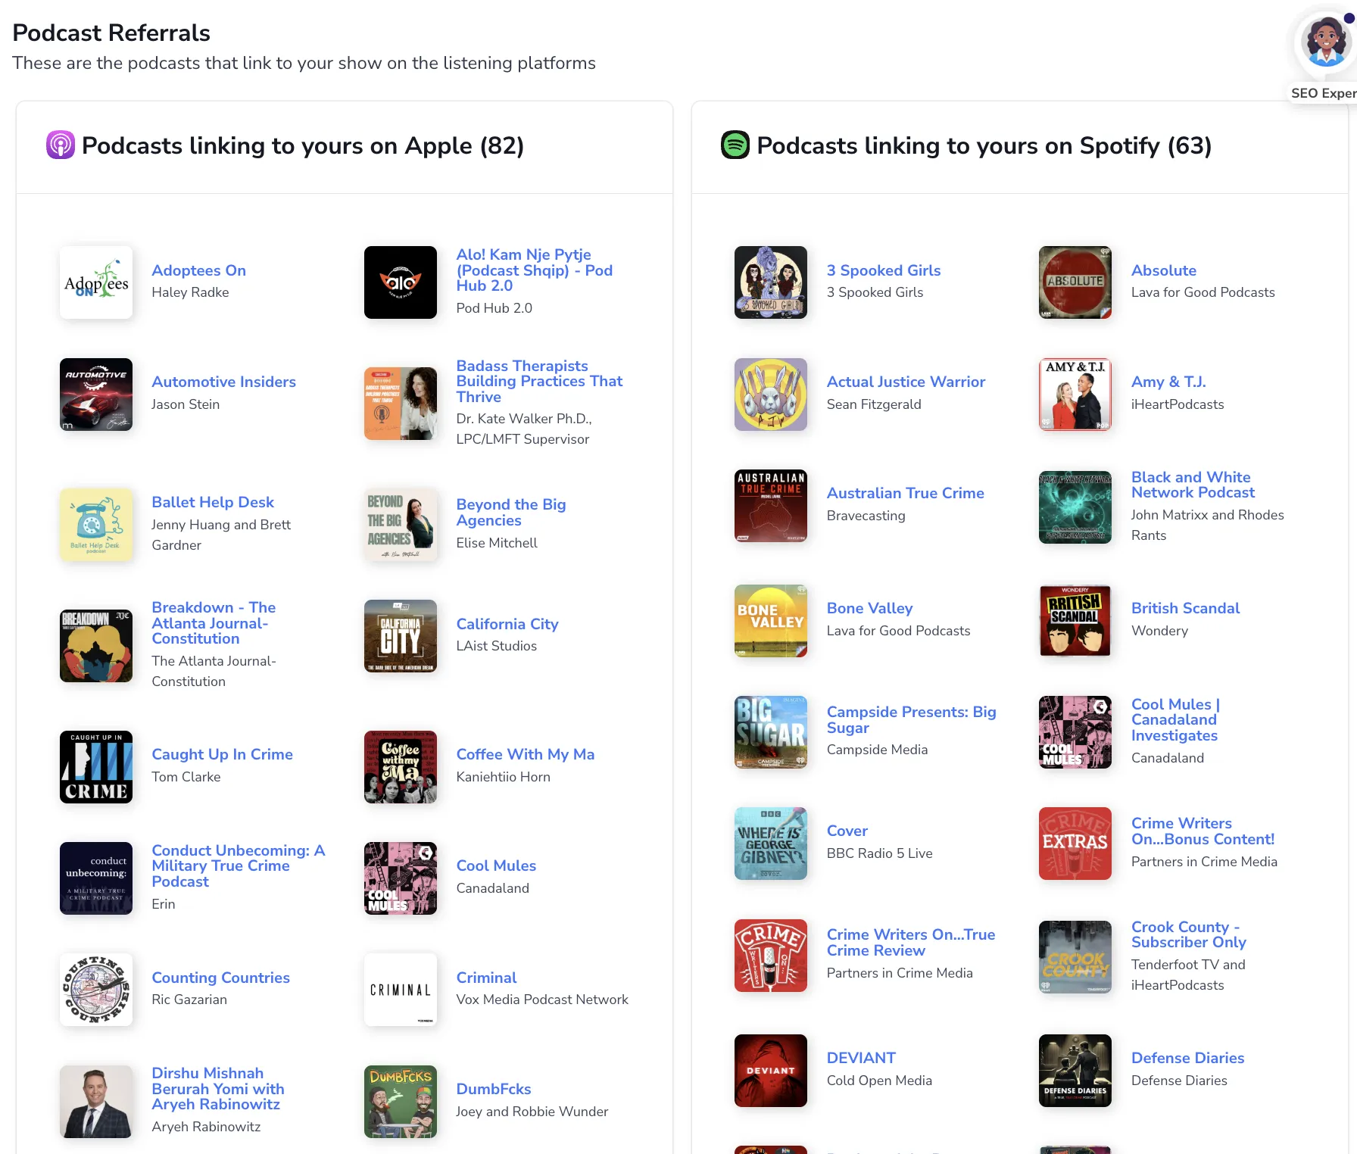
Task: Select the Criminal podcast title link
Action: 486,978
